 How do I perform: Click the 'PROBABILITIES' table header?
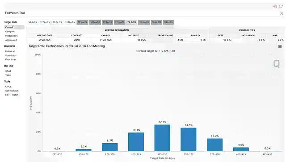tap(247, 30)
